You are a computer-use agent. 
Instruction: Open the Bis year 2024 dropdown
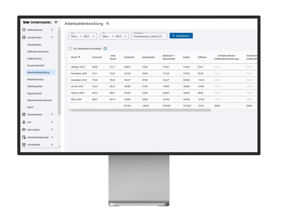tap(121, 36)
